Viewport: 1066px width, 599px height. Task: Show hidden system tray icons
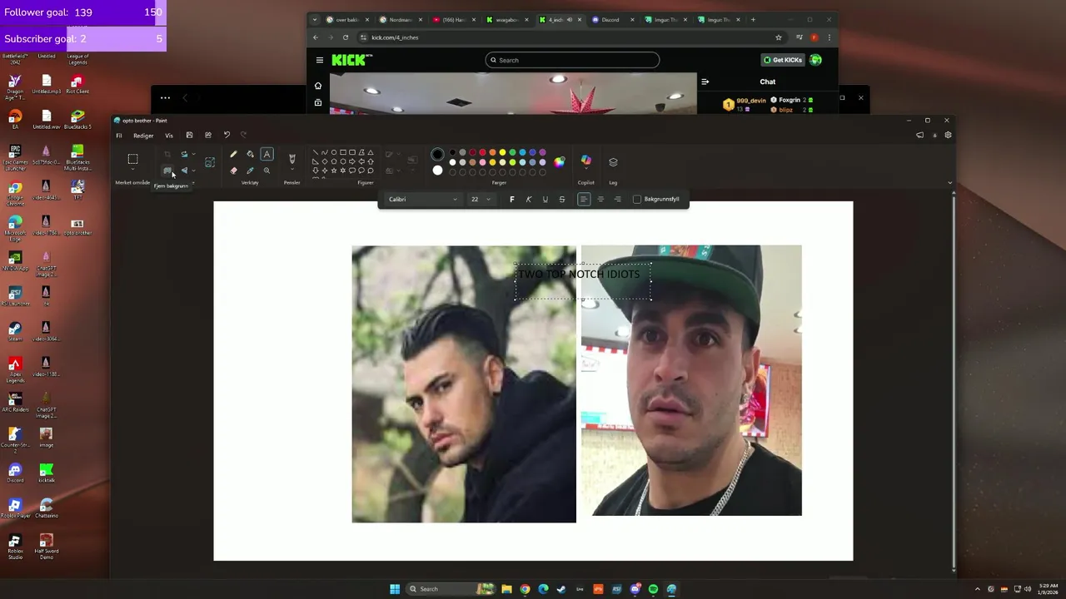tap(978, 589)
